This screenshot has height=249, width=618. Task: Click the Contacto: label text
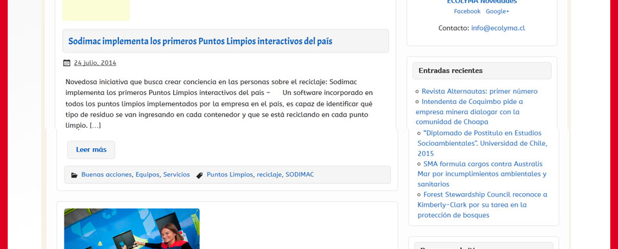(x=454, y=28)
